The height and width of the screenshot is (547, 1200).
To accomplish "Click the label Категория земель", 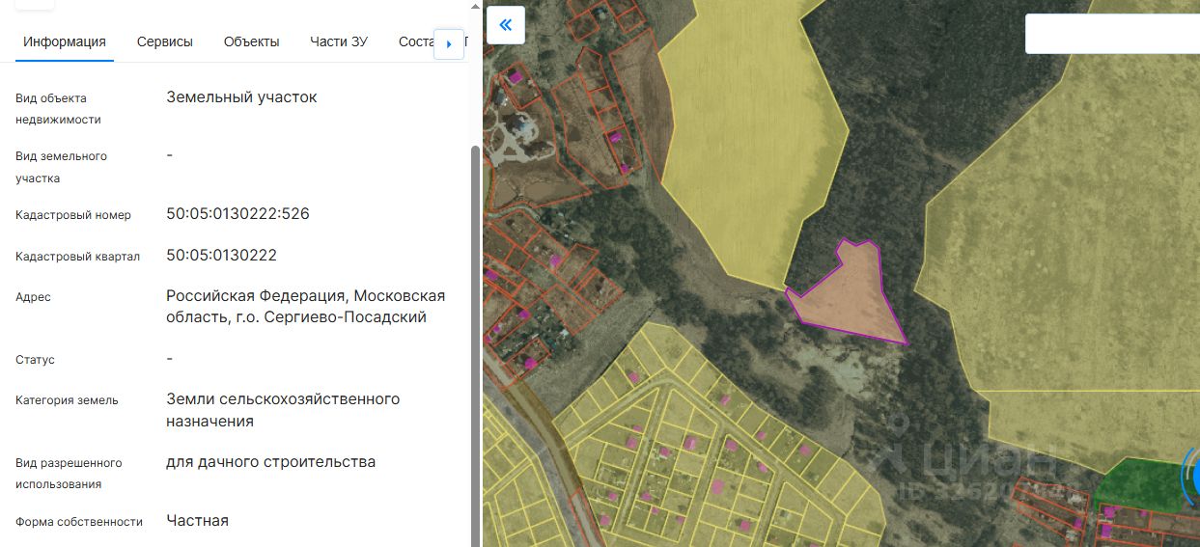I will (67, 399).
